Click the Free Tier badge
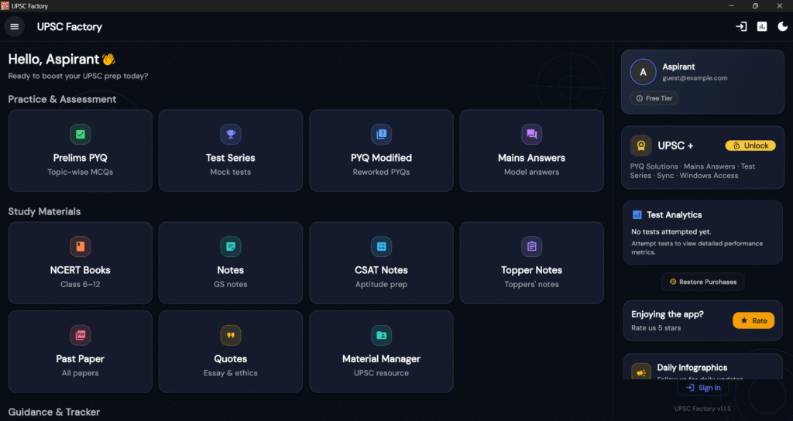This screenshot has height=421, width=793. [654, 98]
